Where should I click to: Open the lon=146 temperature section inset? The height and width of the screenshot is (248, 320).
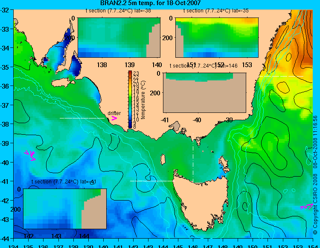204,93
